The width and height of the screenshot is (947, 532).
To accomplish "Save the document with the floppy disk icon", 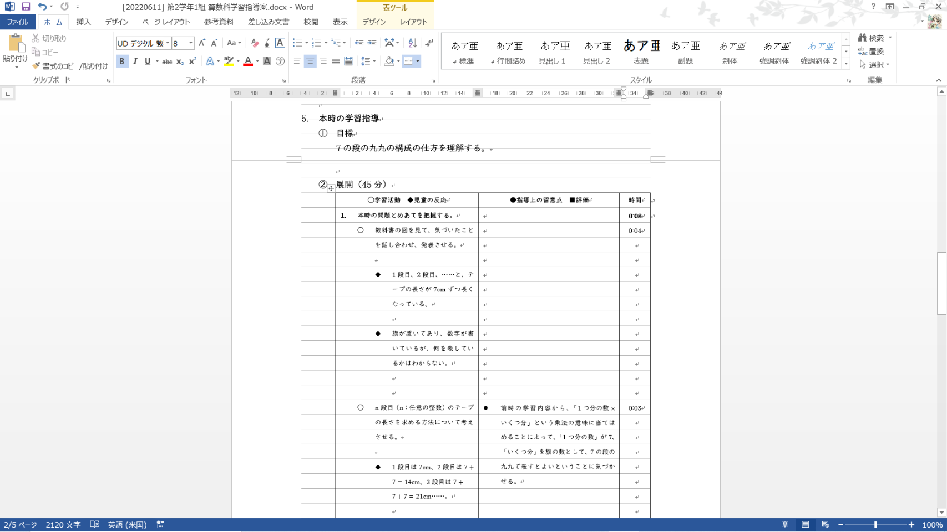I will click(x=26, y=7).
